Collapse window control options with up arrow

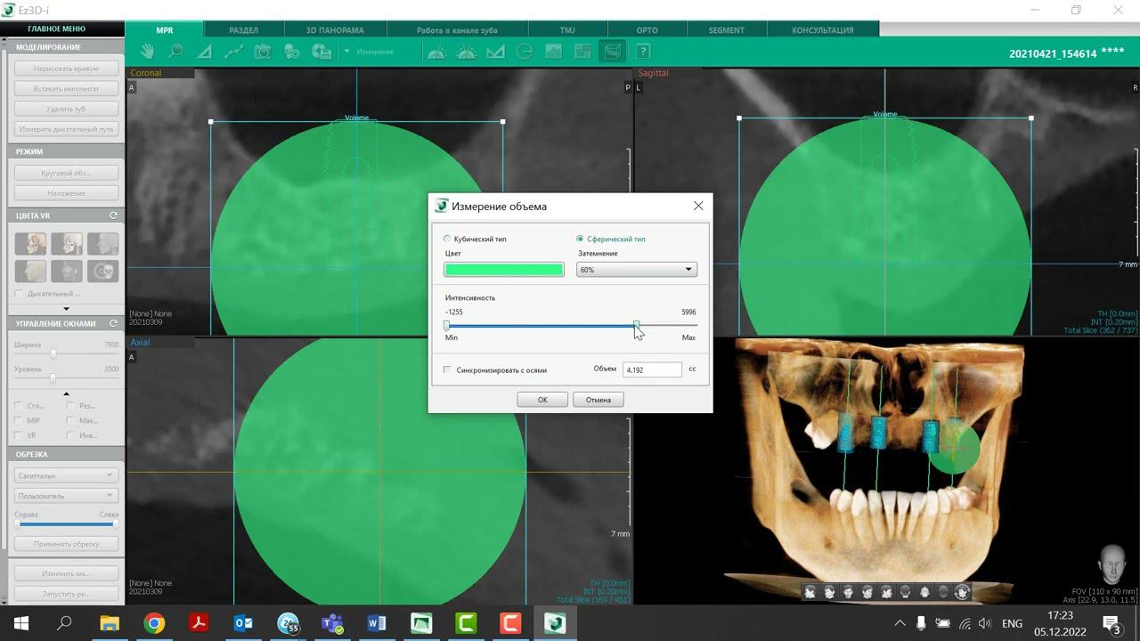[x=66, y=394]
